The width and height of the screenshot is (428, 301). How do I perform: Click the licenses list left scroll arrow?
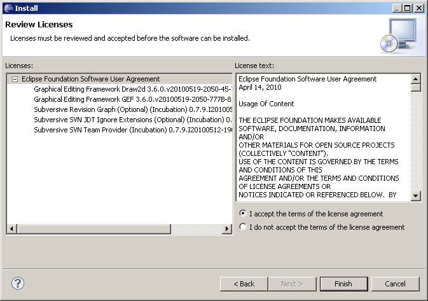click(x=11, y=228)
